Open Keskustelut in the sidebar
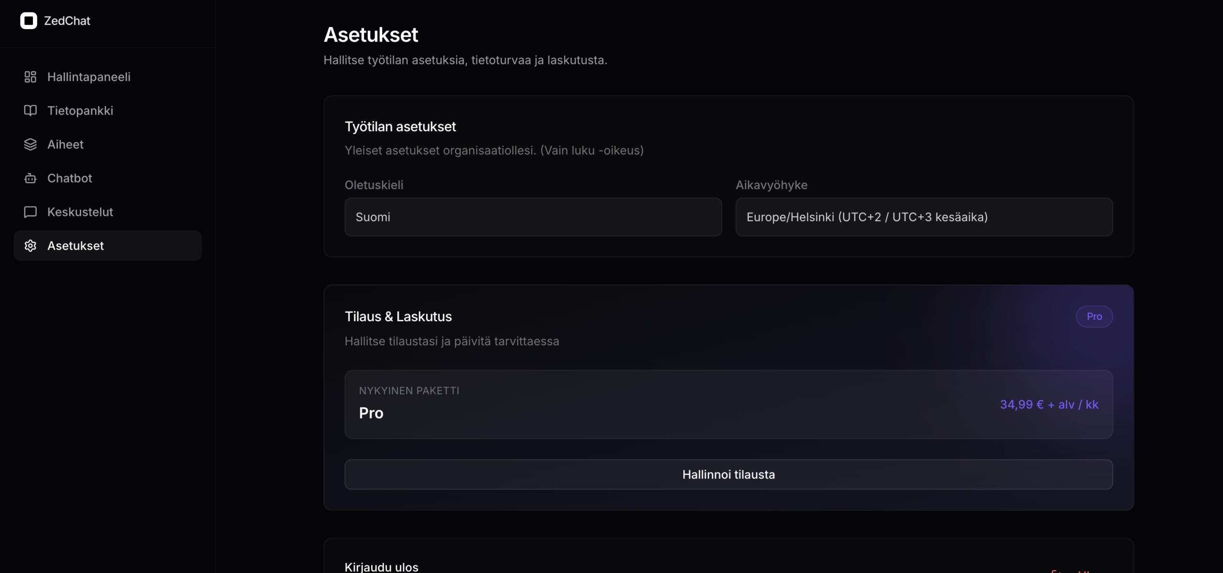Viewport: 1223px width, 573px height. tap(80, 212)
